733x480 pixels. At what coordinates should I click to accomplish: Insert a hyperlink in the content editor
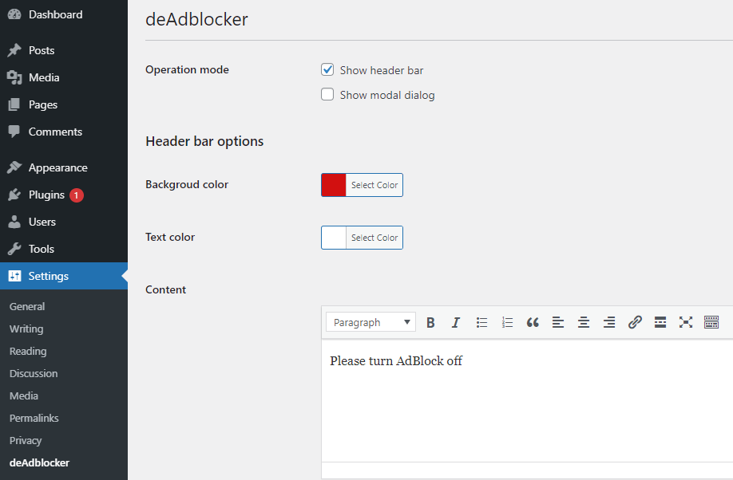tap(635, 322)
